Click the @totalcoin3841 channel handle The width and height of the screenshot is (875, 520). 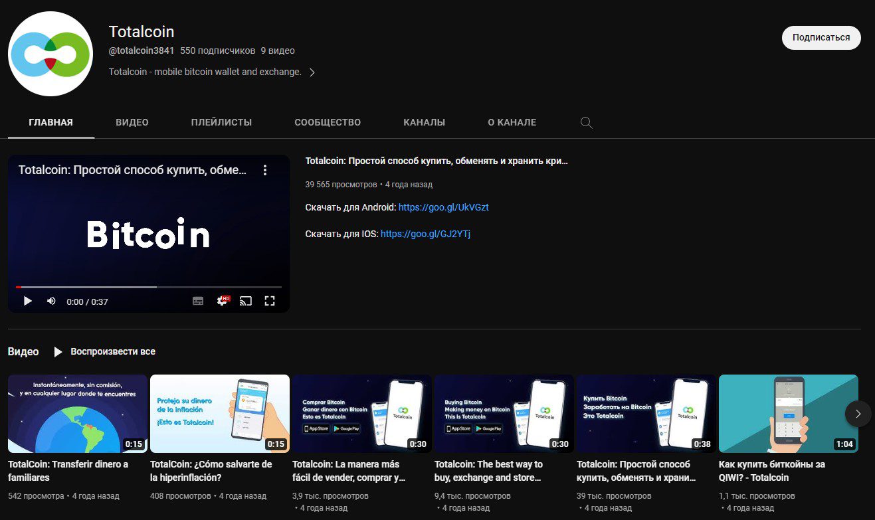(142, 50)
